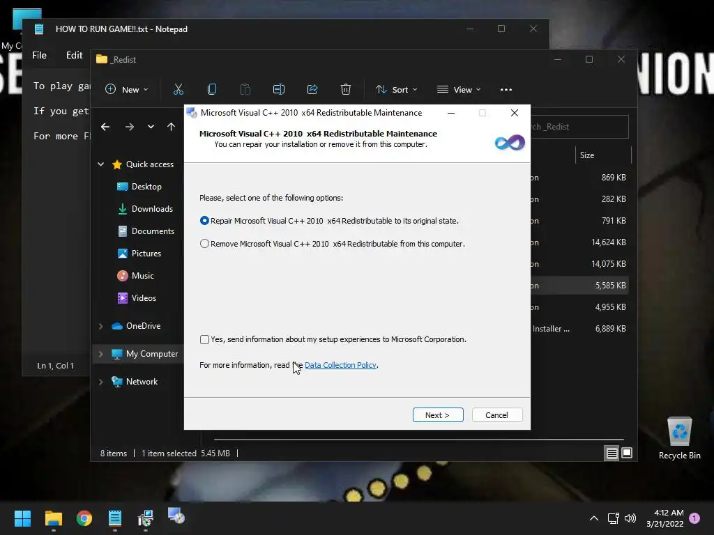Image resolution: width=714 pixels, height=535 pixels.
Task: Open Music in Quick access
Action: pos(135,276)
